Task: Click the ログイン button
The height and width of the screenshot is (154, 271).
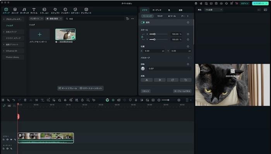Action: tap(244, 3)
